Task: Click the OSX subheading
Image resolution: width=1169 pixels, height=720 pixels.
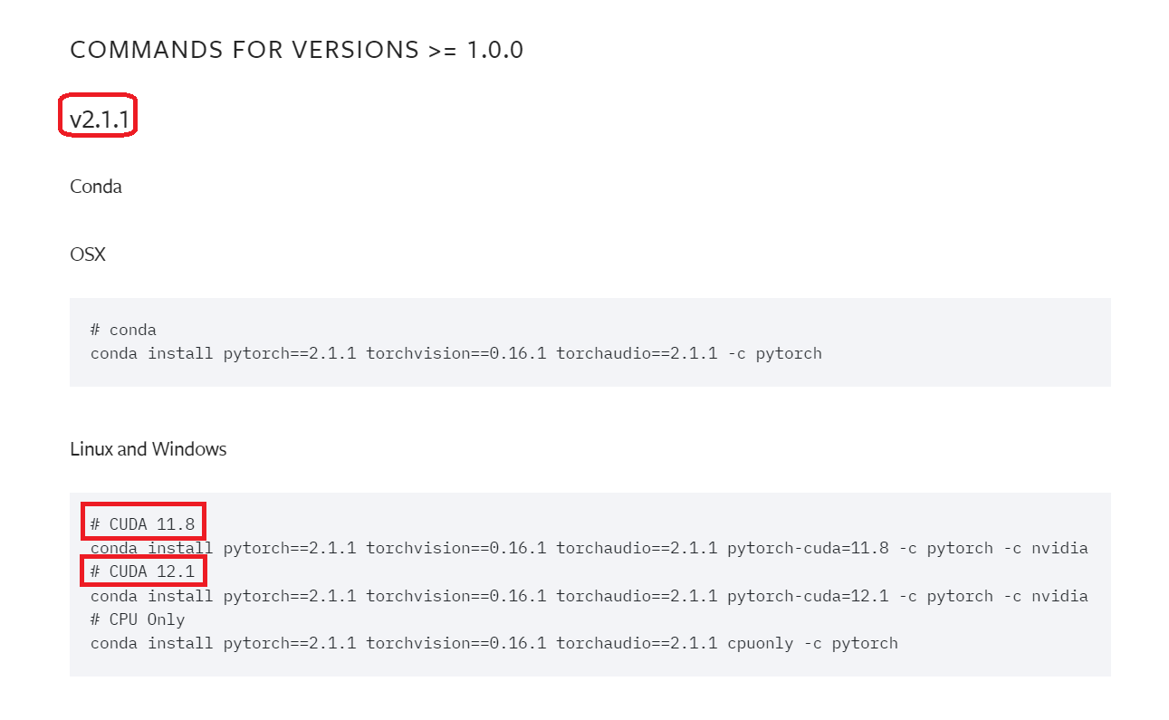Action: coord(88,254)
